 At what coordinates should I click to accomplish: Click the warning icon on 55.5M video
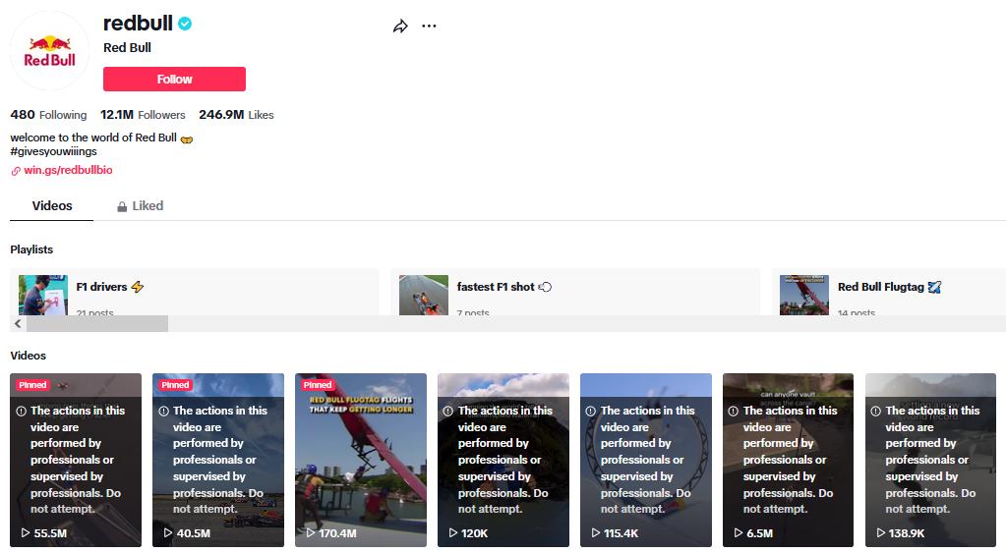click(22, 412)
